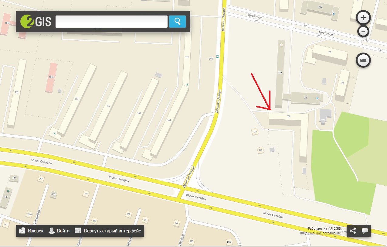Click Войти to sign in
387x247 pixels.
coord(59,231)
